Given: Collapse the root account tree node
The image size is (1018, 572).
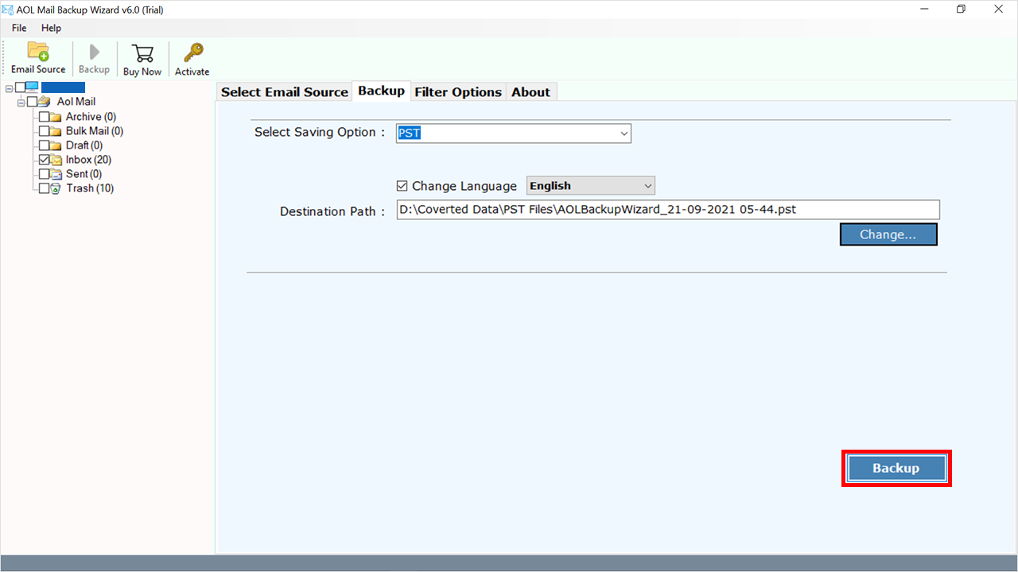Looking at the screenshot, I should click(x=9, y=87).
